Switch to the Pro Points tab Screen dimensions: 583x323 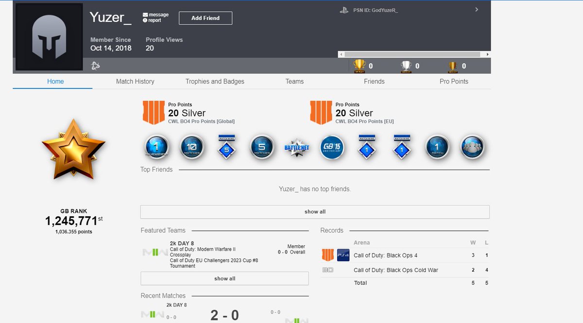454,82
